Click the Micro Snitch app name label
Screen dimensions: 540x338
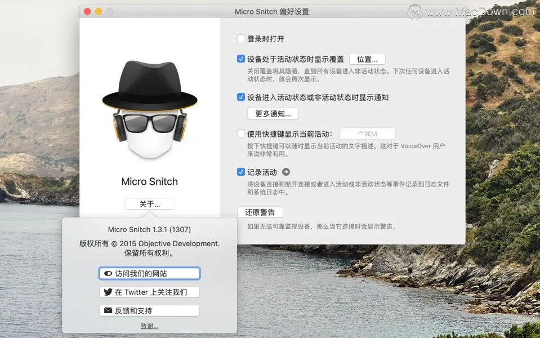click(x=149, y=181)
